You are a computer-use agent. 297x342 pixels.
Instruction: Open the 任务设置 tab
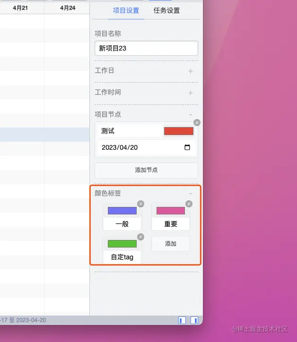pyautogui.click(x=166, y=10)
